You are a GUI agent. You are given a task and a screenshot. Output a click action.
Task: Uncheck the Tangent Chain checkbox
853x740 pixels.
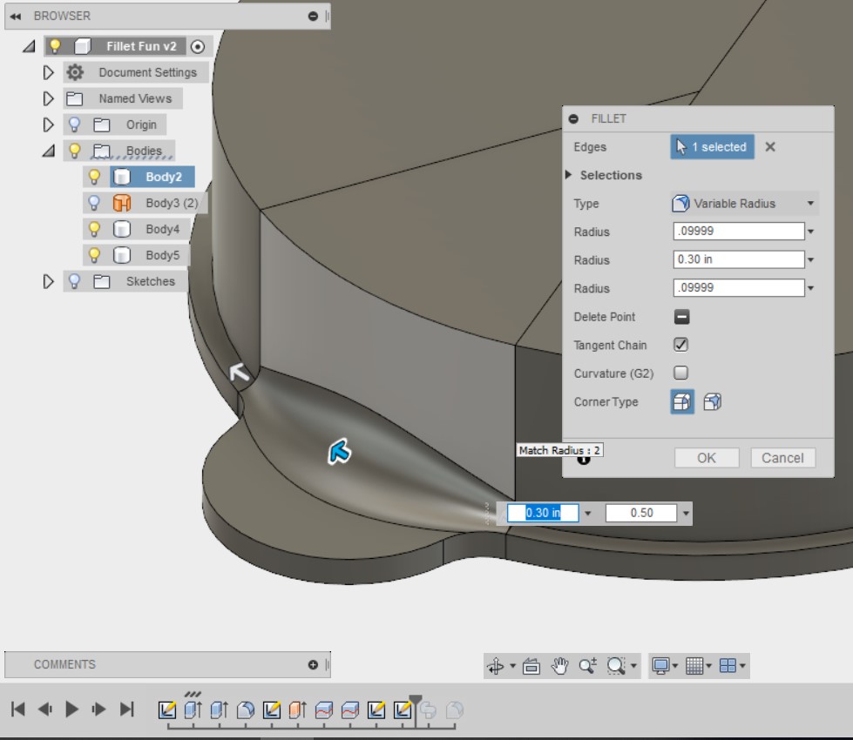(x=681, y=345)
